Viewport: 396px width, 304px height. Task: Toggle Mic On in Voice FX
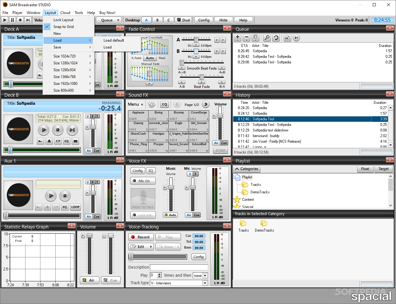tap(143, 181)
